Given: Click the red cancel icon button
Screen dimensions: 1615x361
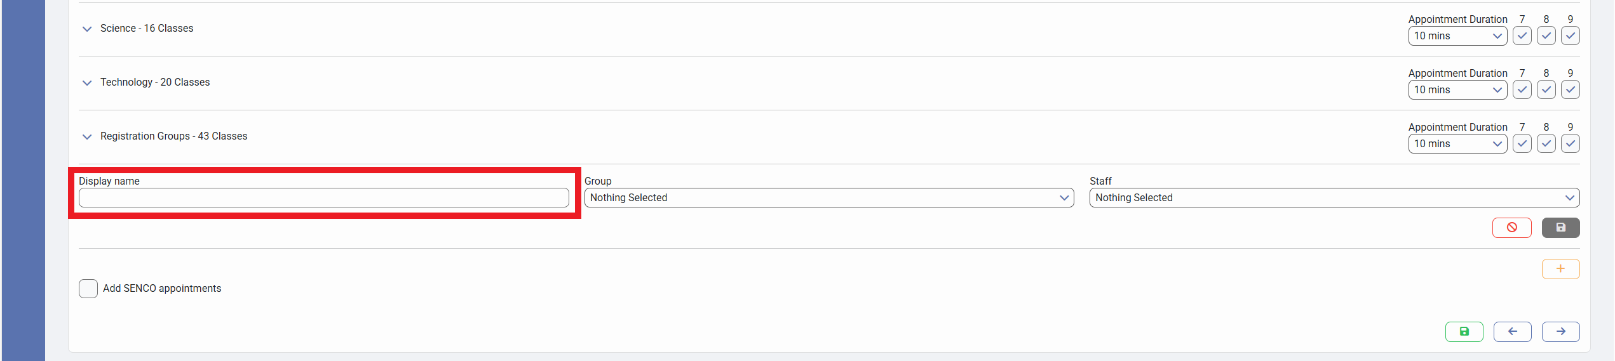Looking at the screenshot, I should pos(1511,228).
